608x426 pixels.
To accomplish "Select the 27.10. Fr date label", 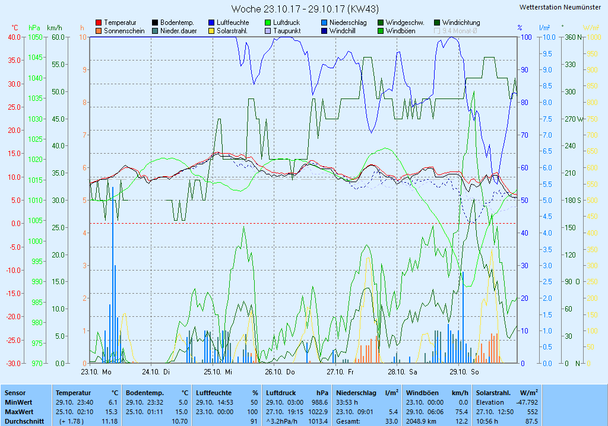I will 340,372.
